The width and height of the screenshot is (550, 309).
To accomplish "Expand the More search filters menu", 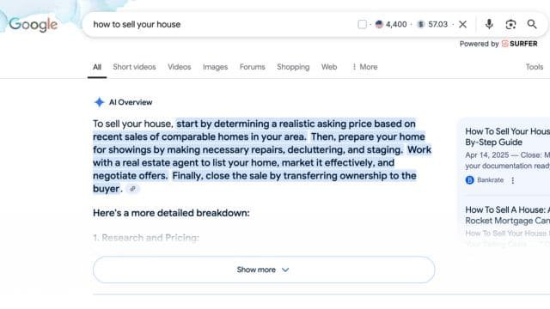I will pos(364,67).
